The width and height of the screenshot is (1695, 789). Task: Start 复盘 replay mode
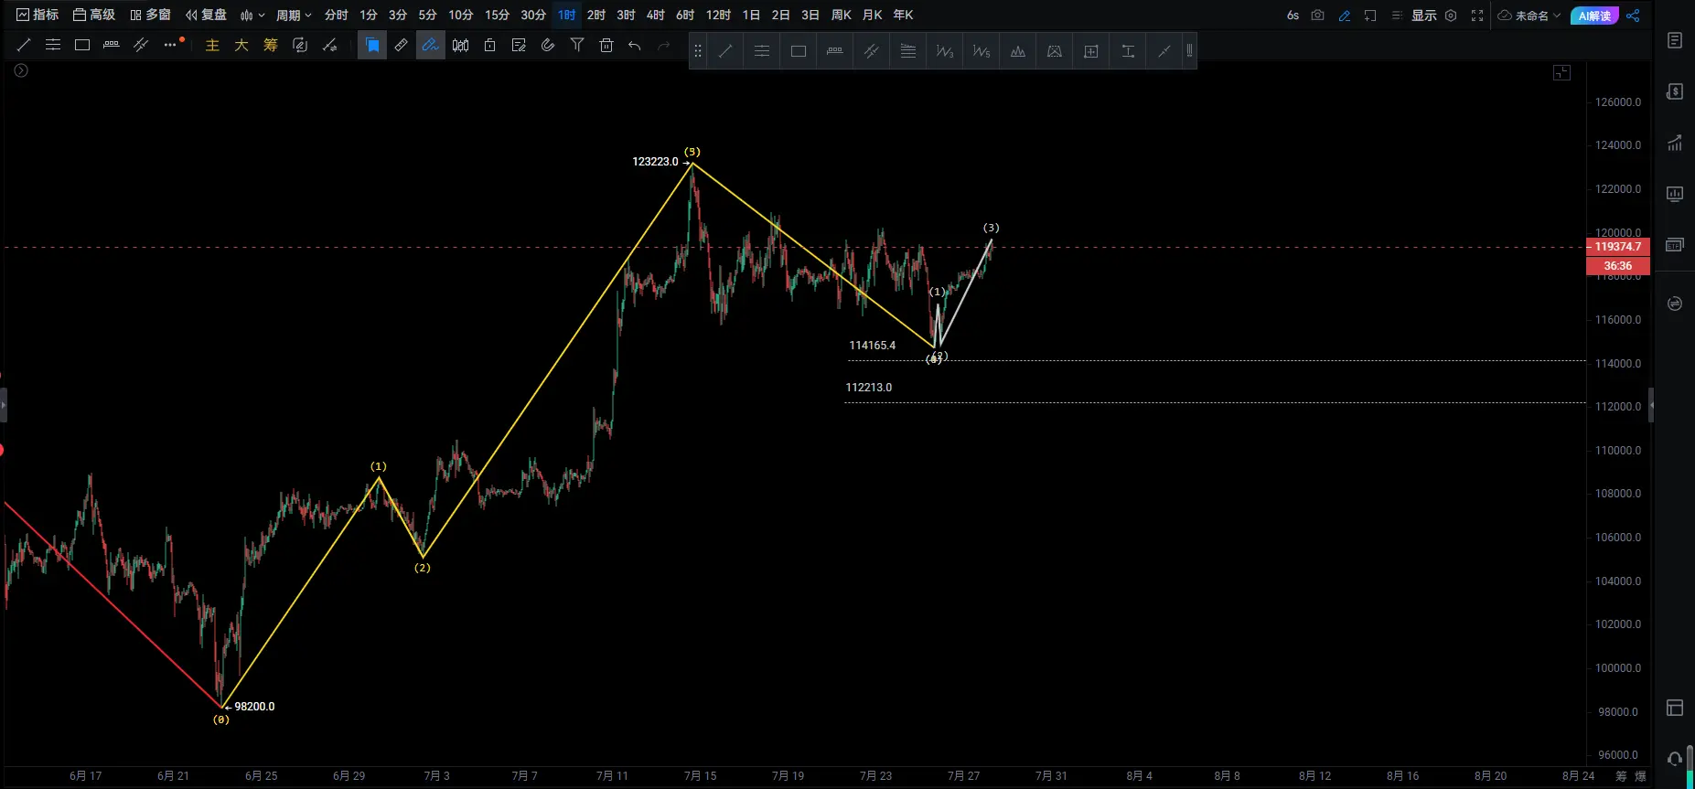click(x=207, y=15)
